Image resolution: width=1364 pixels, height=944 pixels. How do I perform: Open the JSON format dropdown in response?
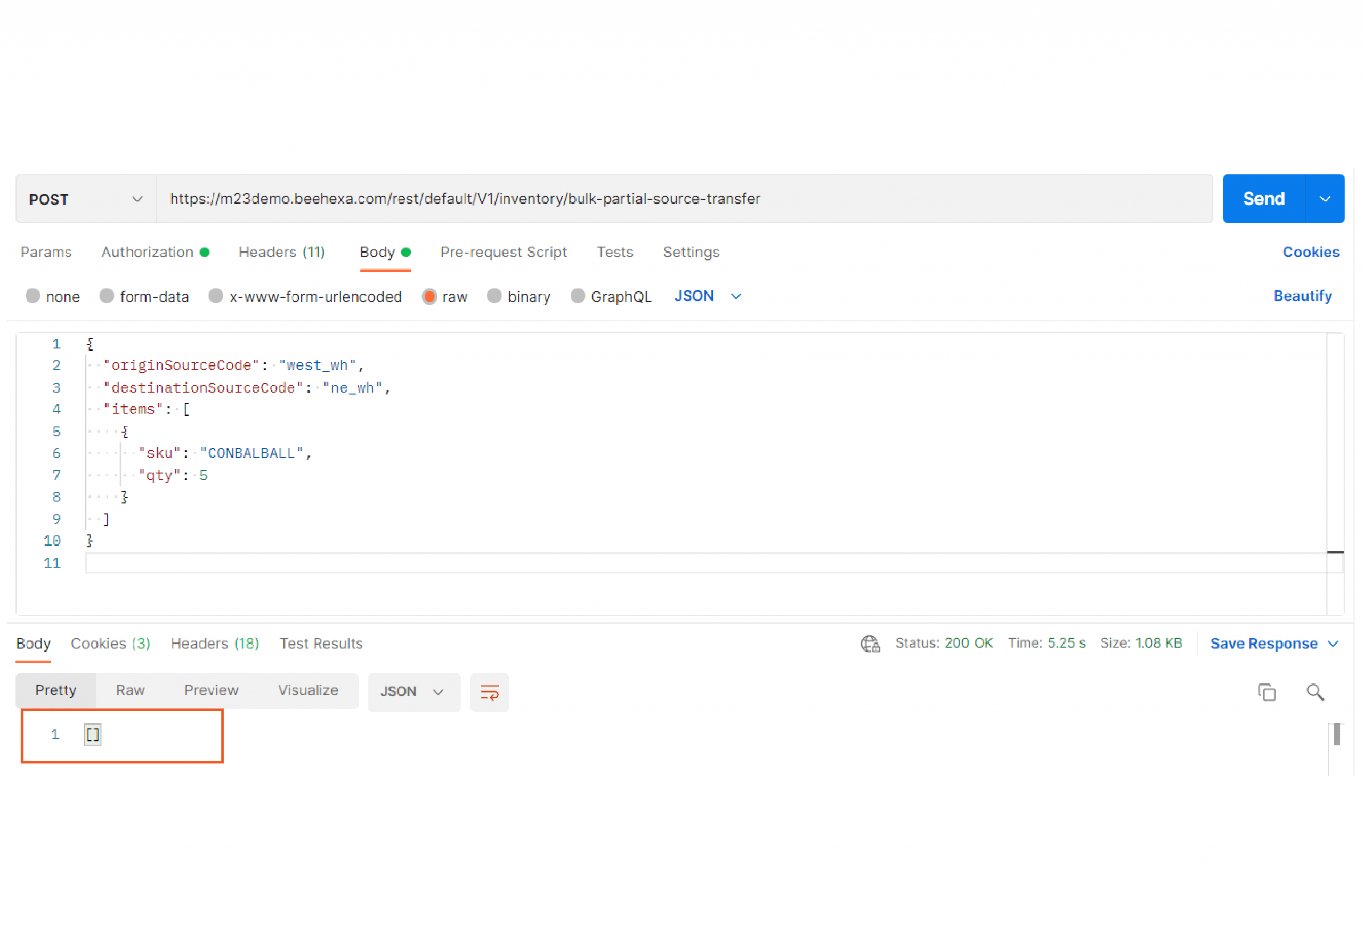[408, 691]
